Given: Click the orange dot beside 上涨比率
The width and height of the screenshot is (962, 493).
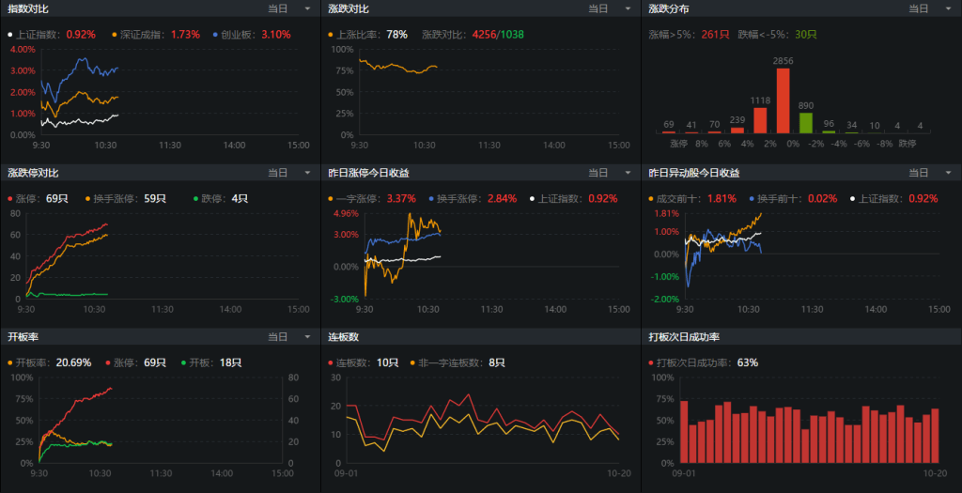Looking at the screenshot, I should click(x=331, y=34).
